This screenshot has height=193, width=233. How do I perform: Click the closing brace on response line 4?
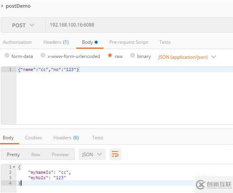point(19,183)
